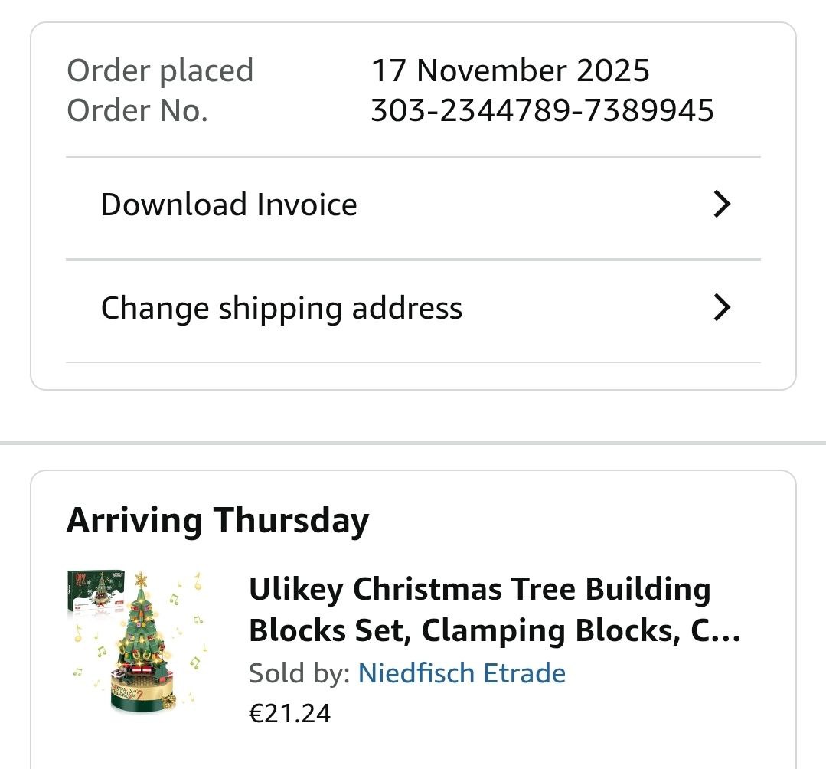
Task: Tap the Arriving Thursday heading
Action: pyautogui.click(x=217, y=520)
